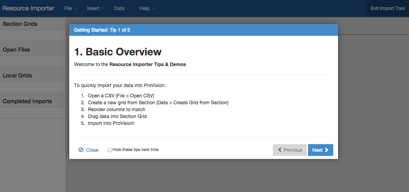Select the Open Files panel header
Image resolution: width=409 pixels, height=192 pixels.
pyautogui.click(x=17, y=50)
